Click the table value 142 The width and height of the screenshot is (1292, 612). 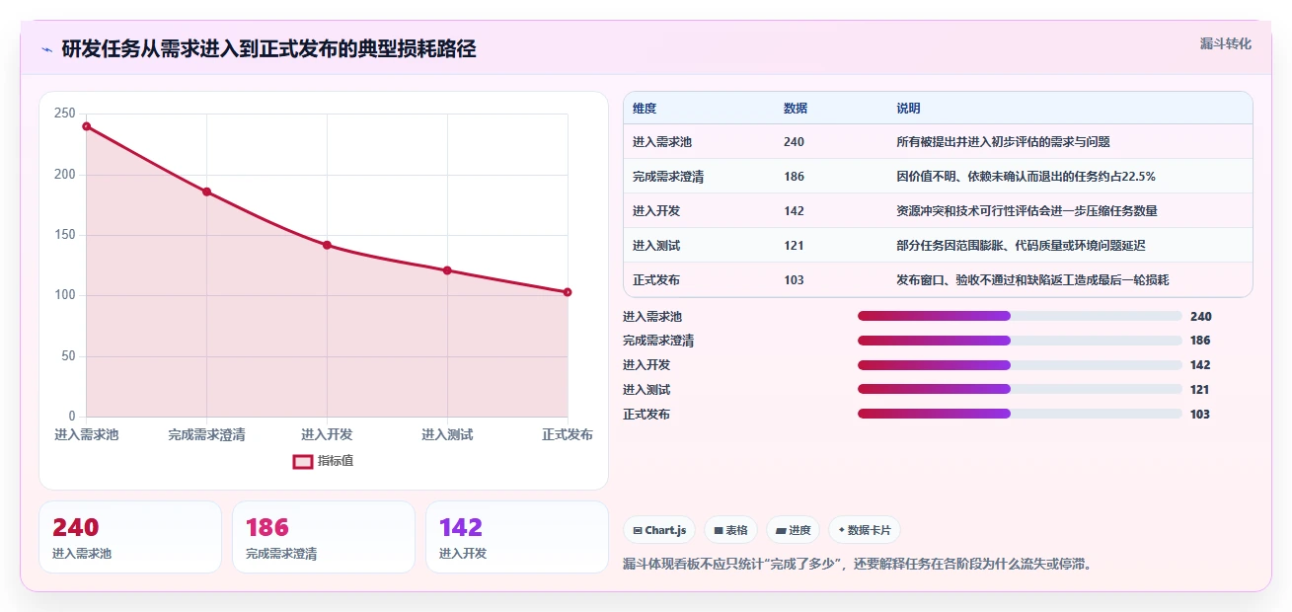click(794, 211)
